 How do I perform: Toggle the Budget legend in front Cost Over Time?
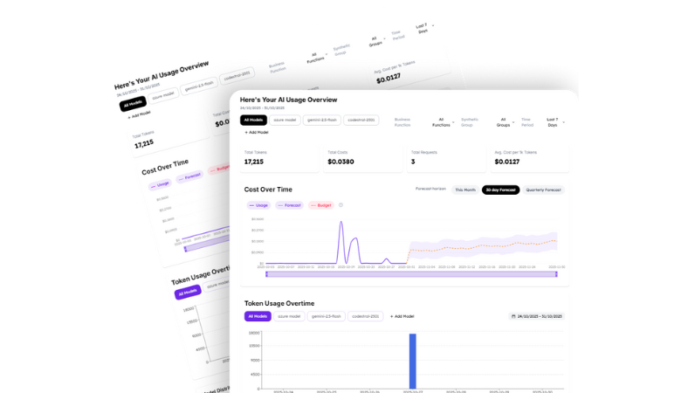click(321, 205)
